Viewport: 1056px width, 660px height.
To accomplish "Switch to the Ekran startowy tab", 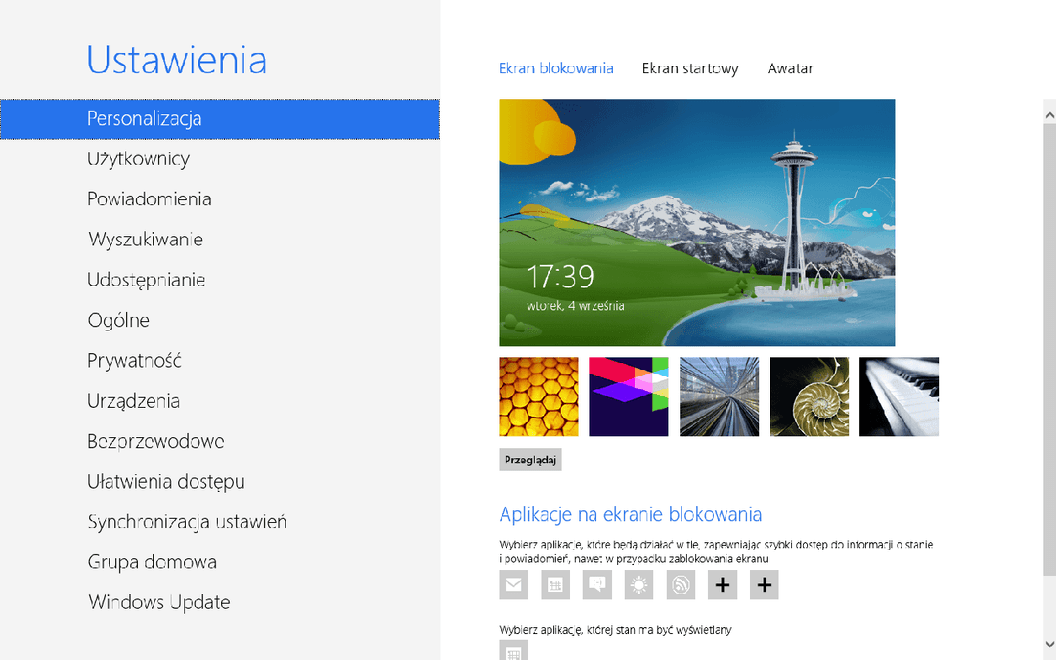I will pyautogui.click(x=691, y=68).
